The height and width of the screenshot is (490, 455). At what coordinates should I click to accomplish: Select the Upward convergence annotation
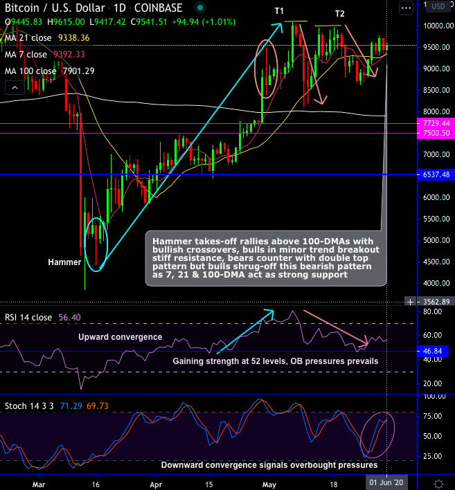pyautogui.click(x=120, y=337)
